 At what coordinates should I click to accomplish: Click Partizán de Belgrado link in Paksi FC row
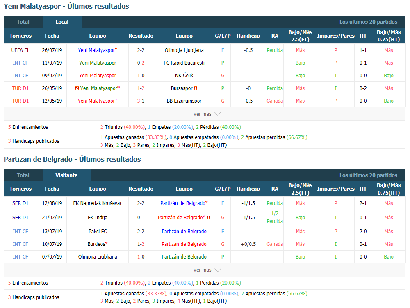[x=184, y=232]
